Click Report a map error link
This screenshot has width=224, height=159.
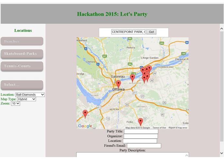[x=178, y=128]
